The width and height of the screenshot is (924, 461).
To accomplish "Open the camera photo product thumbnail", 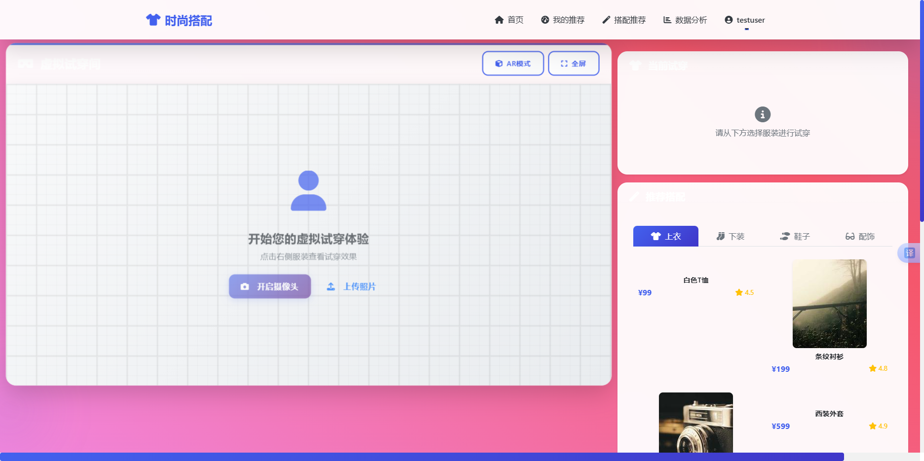I will (696, 423).
